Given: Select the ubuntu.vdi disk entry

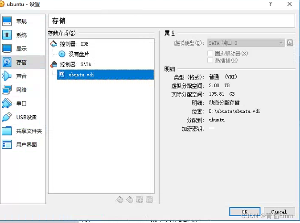Looking at the screenshot, I should (x=105, y=75).
